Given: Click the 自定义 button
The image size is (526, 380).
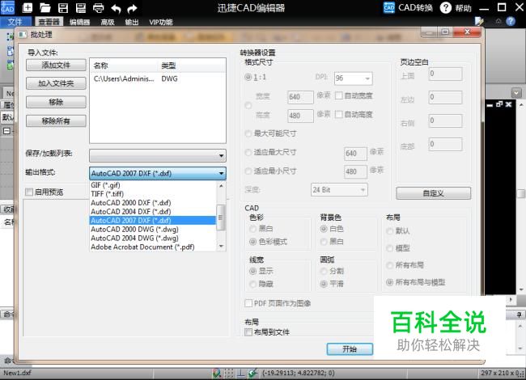Looking at the screenshot, I should 434,193.
